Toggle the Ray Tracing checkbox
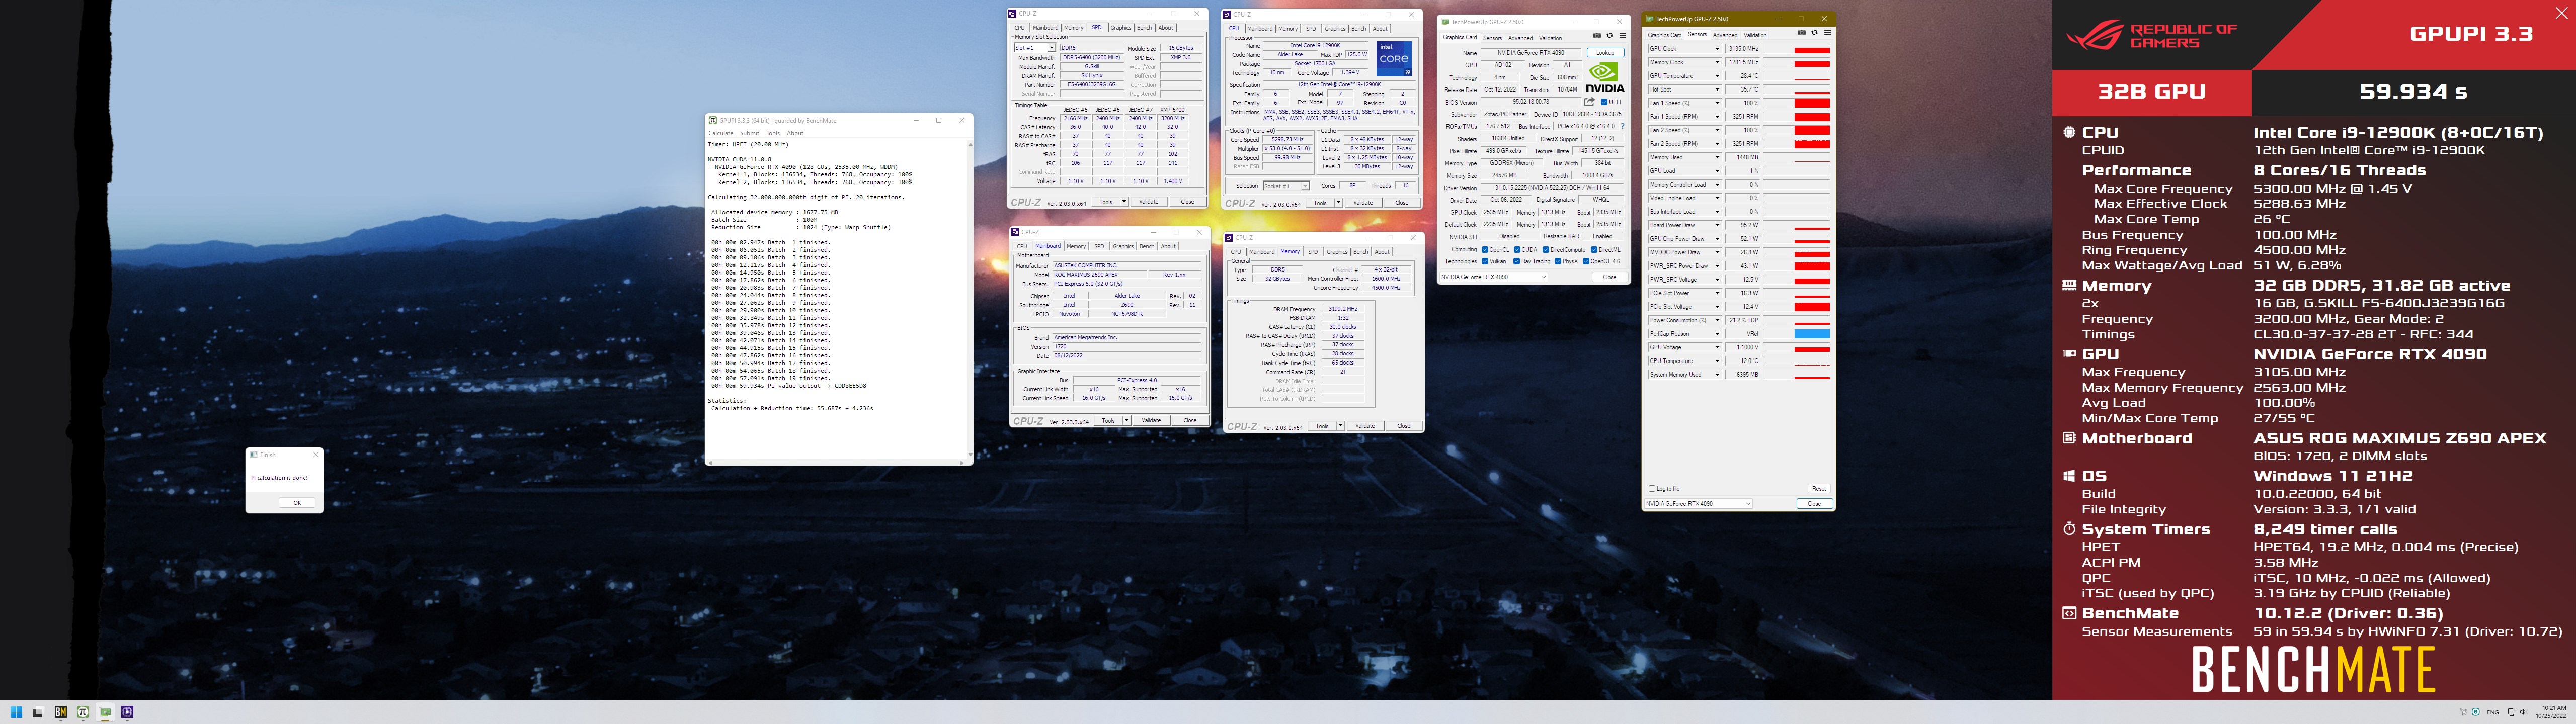Viewport: 2576px width, 724px height. [x=1517, y=261]
